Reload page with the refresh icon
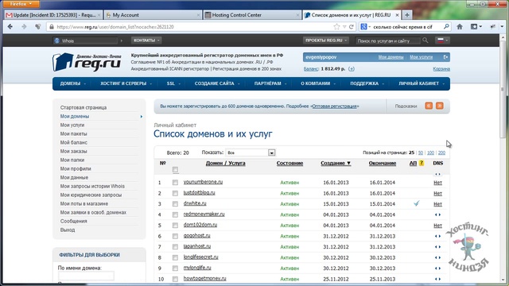 [351, 27]
